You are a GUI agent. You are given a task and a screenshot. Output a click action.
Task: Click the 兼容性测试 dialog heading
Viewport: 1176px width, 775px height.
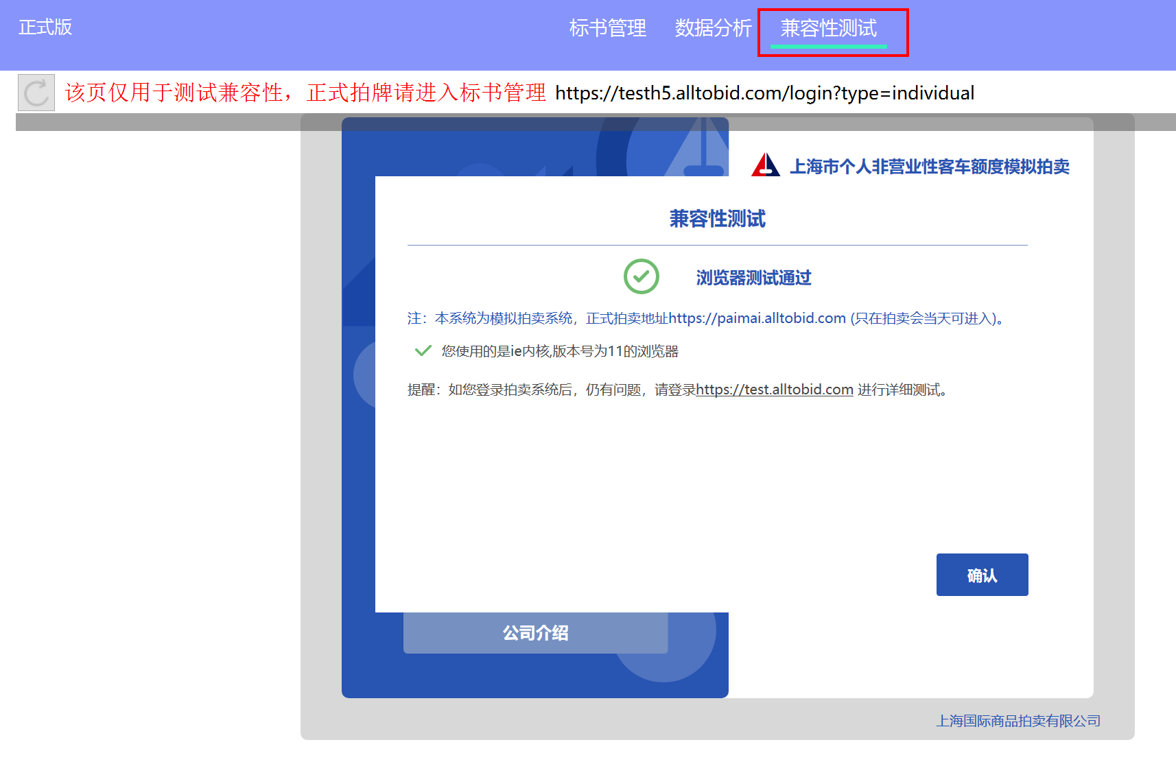[717, 219]
